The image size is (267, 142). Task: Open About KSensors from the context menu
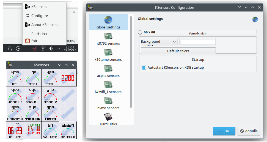pos(44,25)
